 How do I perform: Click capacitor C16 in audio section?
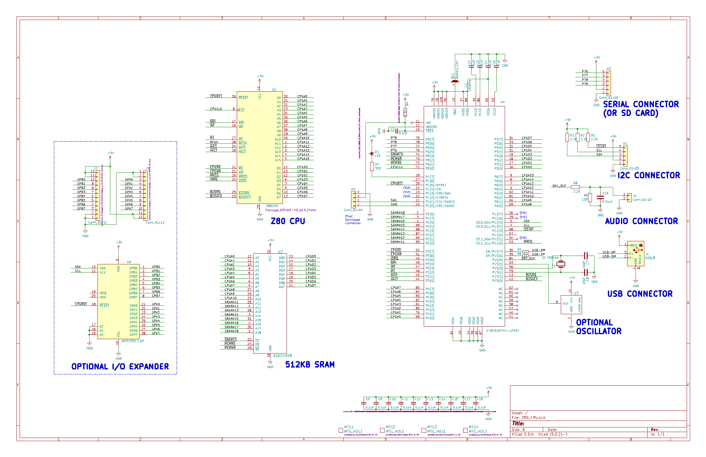600,197
